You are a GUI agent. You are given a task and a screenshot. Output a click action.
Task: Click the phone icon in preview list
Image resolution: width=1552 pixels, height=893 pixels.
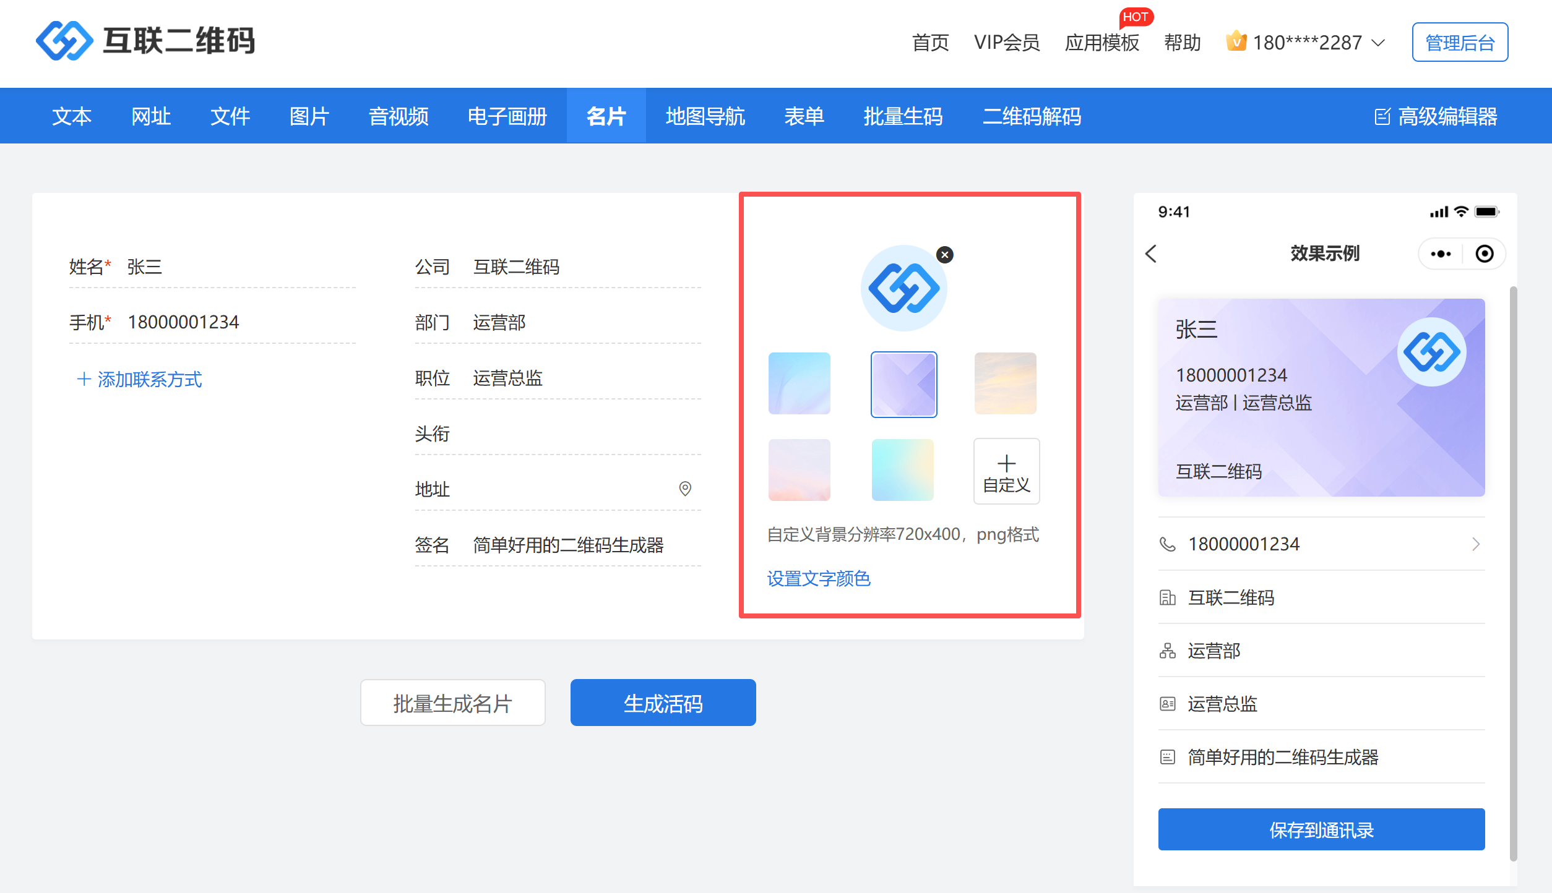click(x=1167, y=544)
